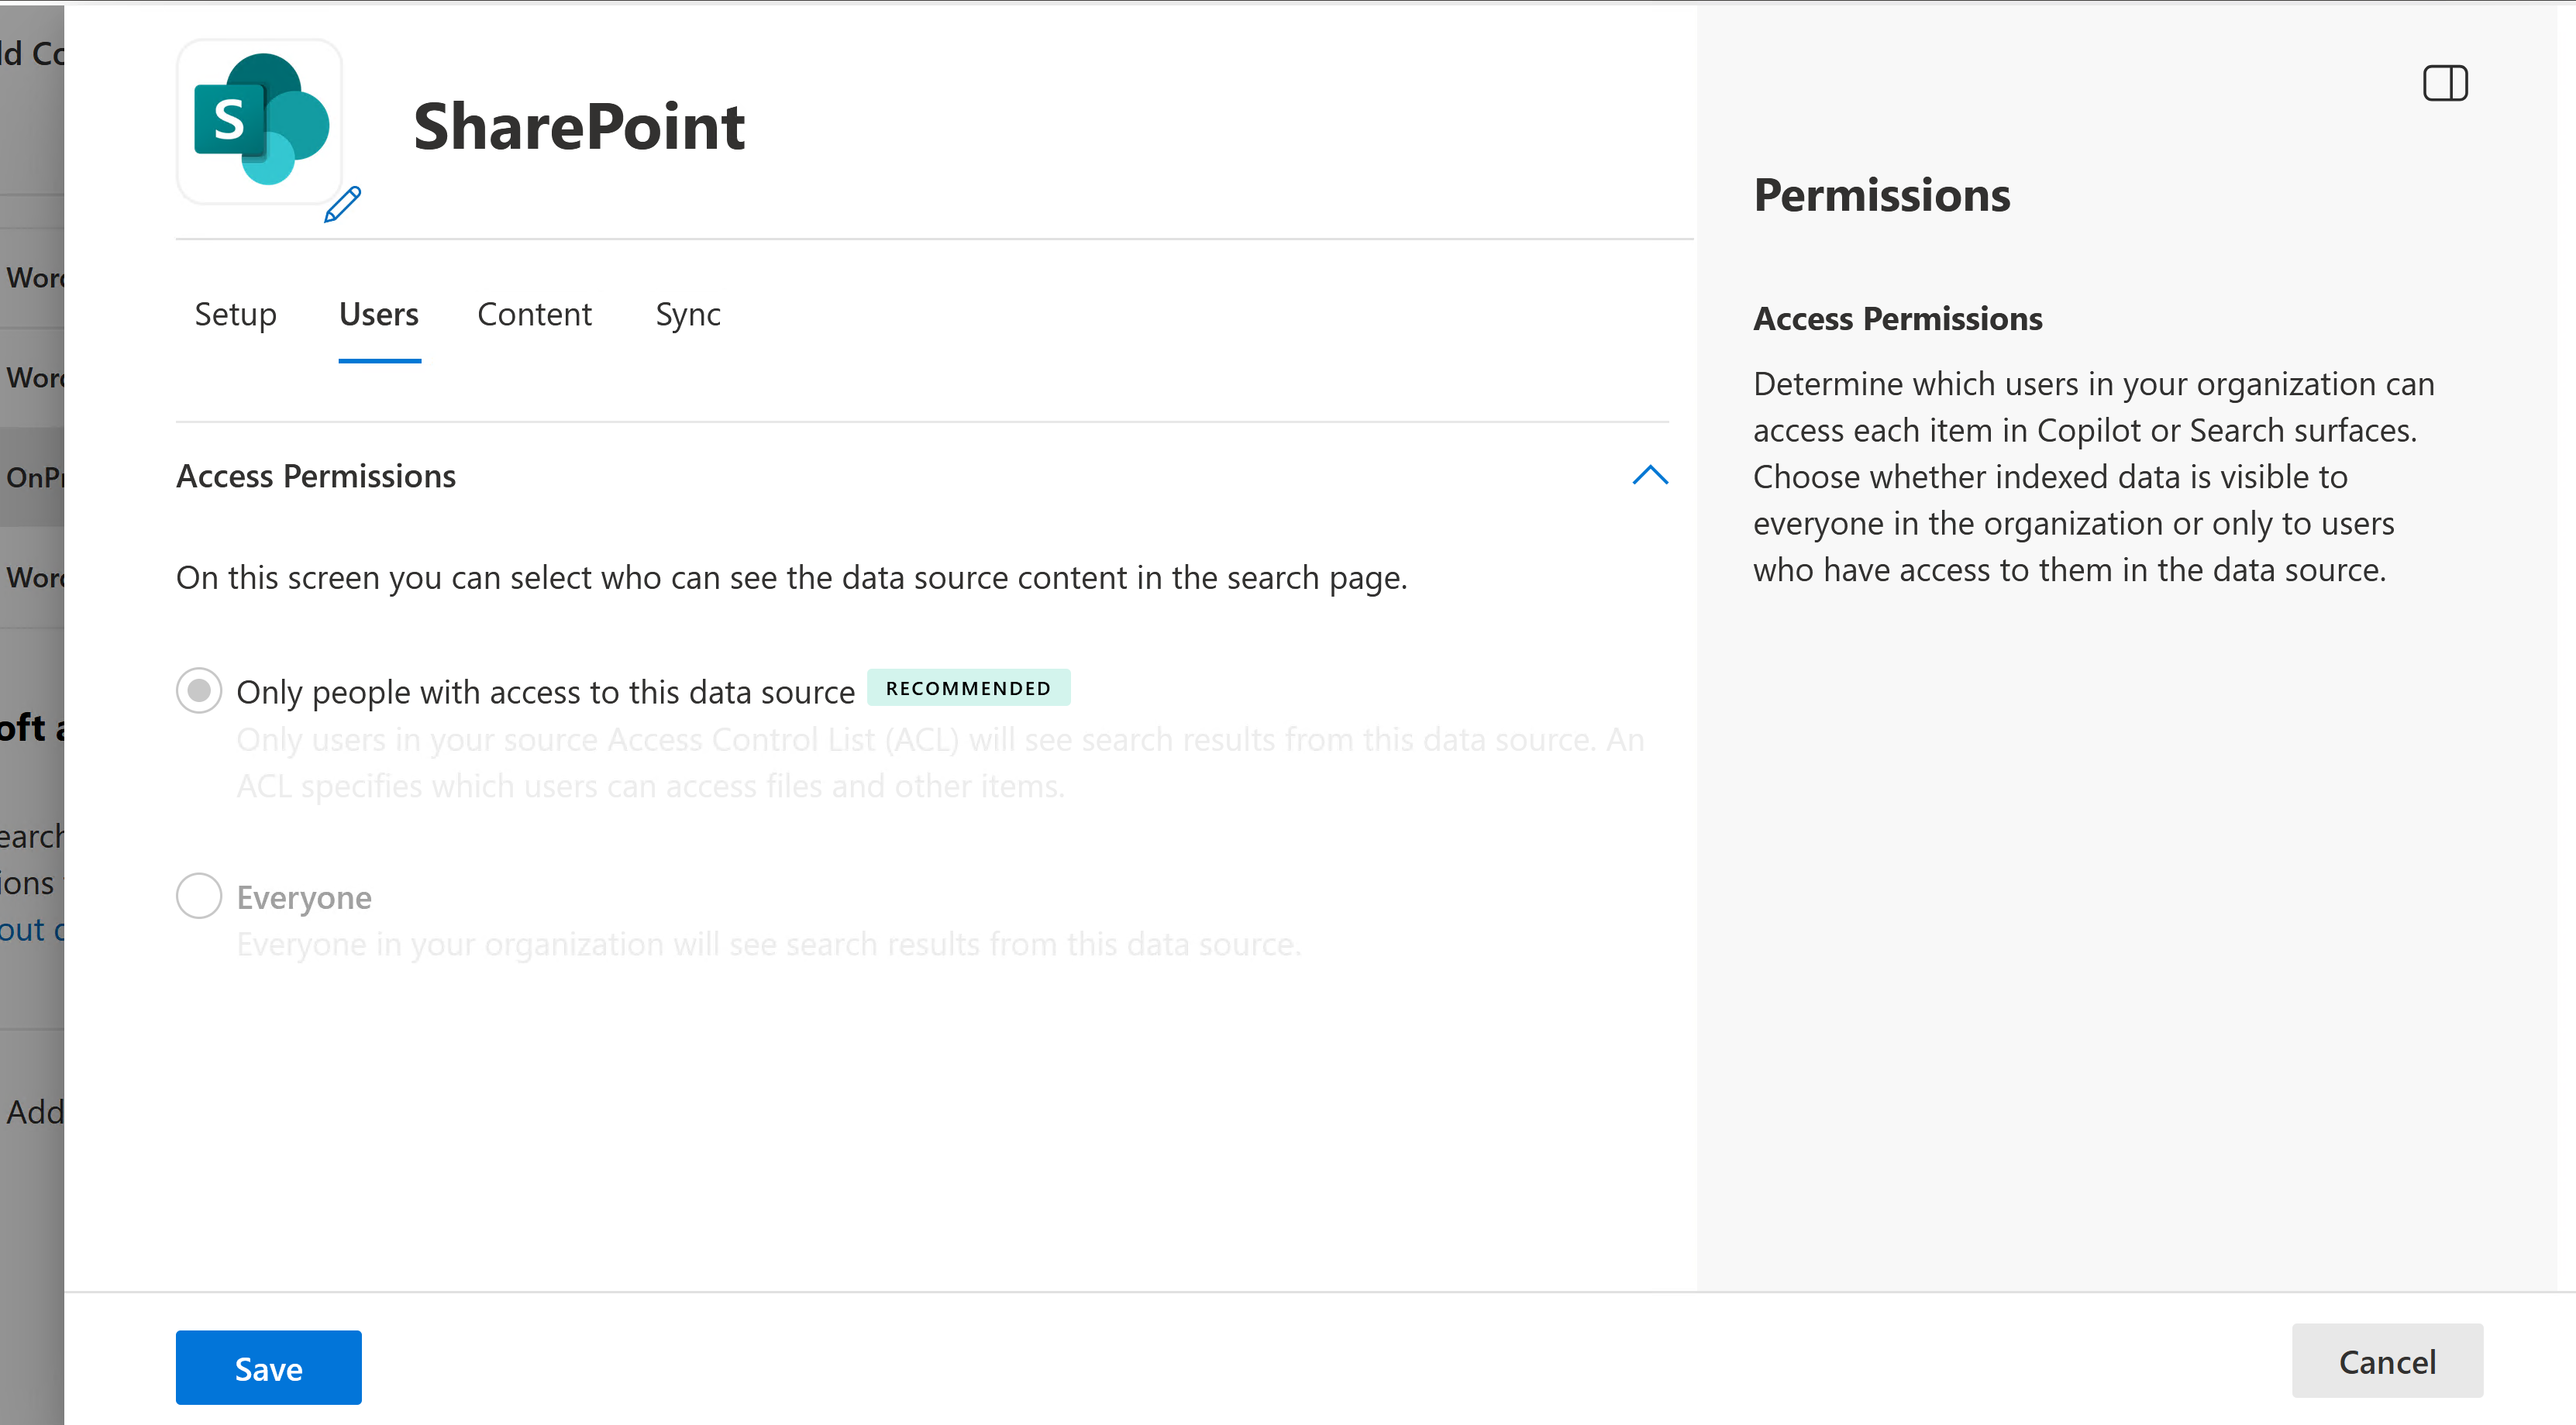Image resolution: width=2576 pixels, height=1425 pixels.
Task: Open the Setup tab
Action: click(x=235, y=315)
